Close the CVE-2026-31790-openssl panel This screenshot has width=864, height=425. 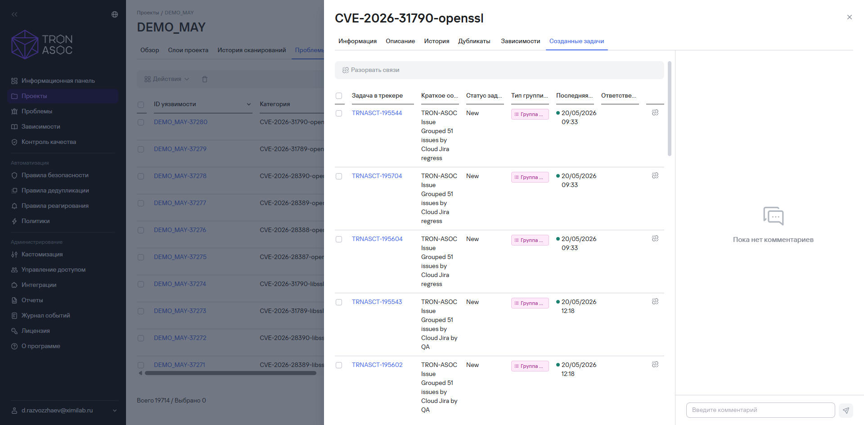(x=850, y=17)
